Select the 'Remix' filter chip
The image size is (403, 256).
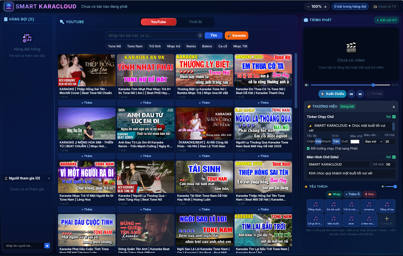pyautogui.click(x=191, y=46)
